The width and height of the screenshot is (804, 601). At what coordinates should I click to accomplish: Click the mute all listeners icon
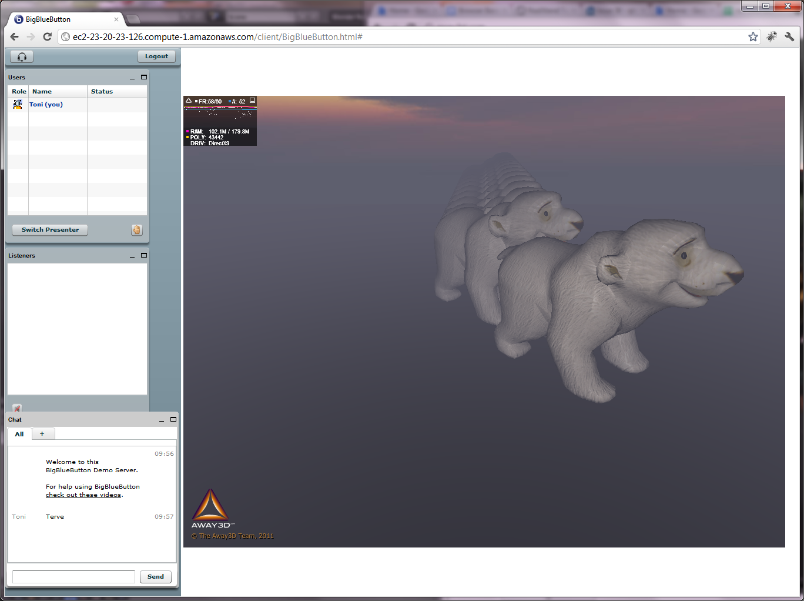point(17,408)
